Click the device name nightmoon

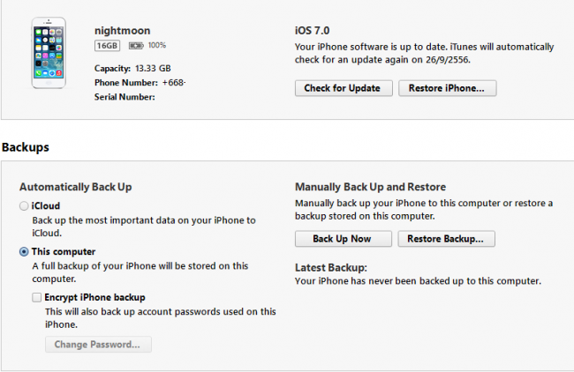coord(120,29)
